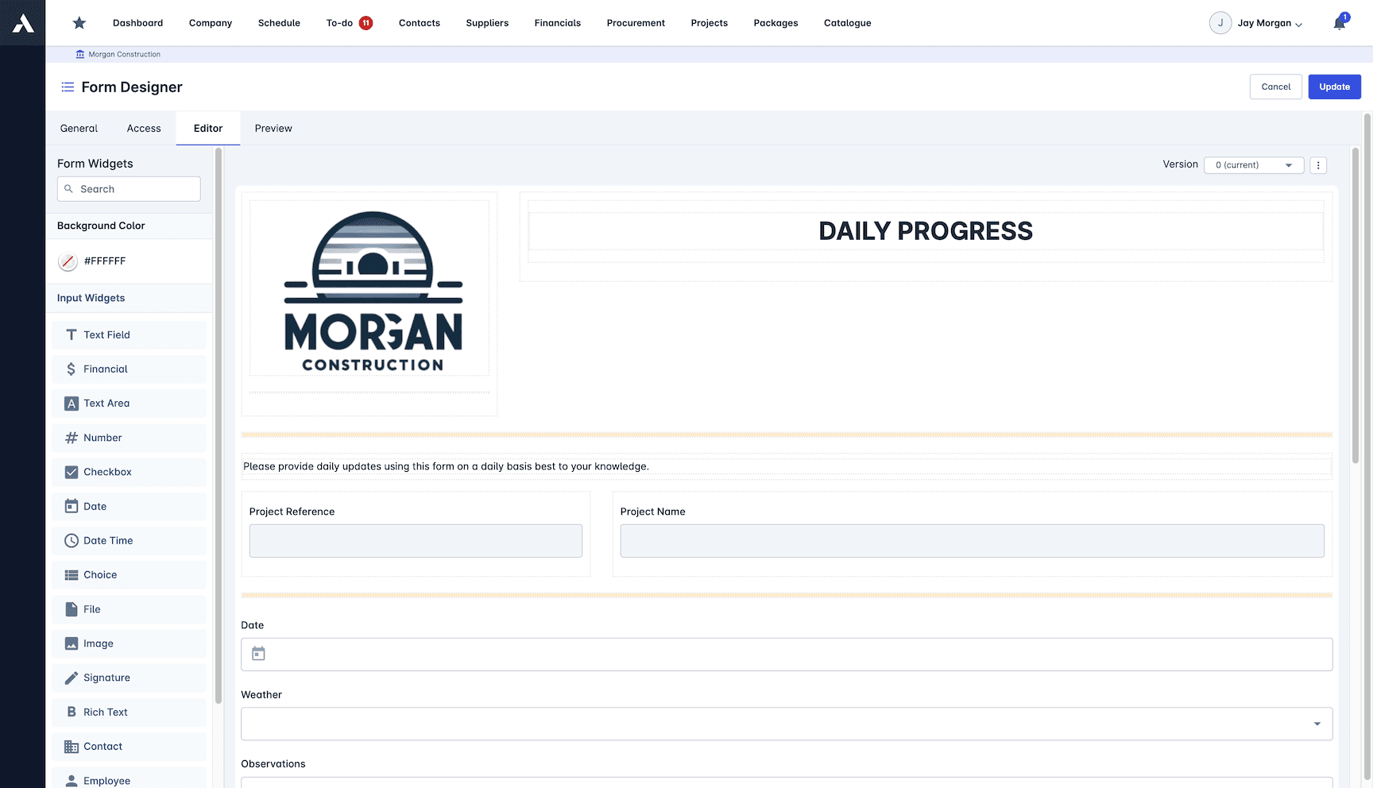Click the Project Reference input field
The image size is (1373, 788).
[416, 541]
